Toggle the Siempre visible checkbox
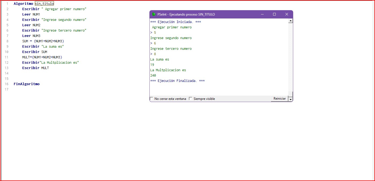Screen dimensions: 375x181 pos(191,99)
